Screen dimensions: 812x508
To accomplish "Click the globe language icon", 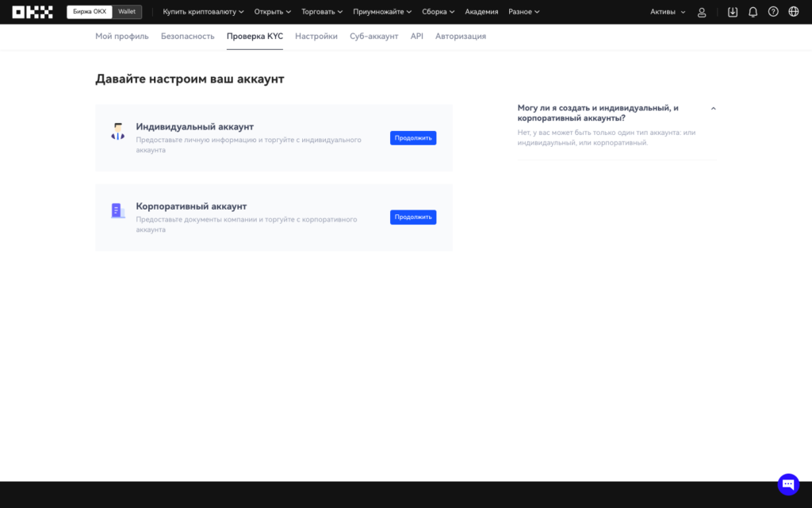I will click(794, 12).
